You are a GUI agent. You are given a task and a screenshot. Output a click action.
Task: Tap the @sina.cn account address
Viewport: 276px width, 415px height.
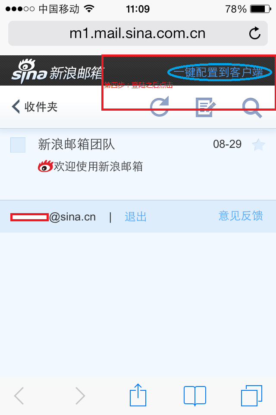tap(53, 217)
